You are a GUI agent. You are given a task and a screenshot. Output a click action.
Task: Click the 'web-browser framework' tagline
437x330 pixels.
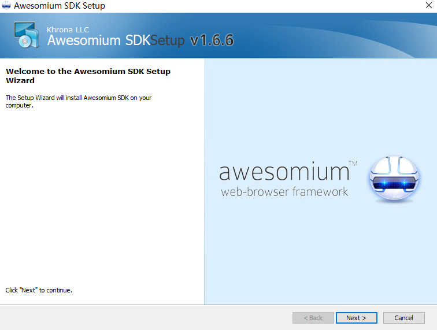pyautogui.click(x=284, y=192)
